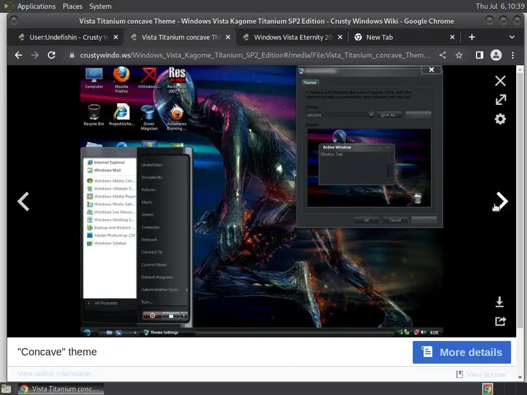Open the System menu
Viewport: 527px width, 395px height.
100,6
